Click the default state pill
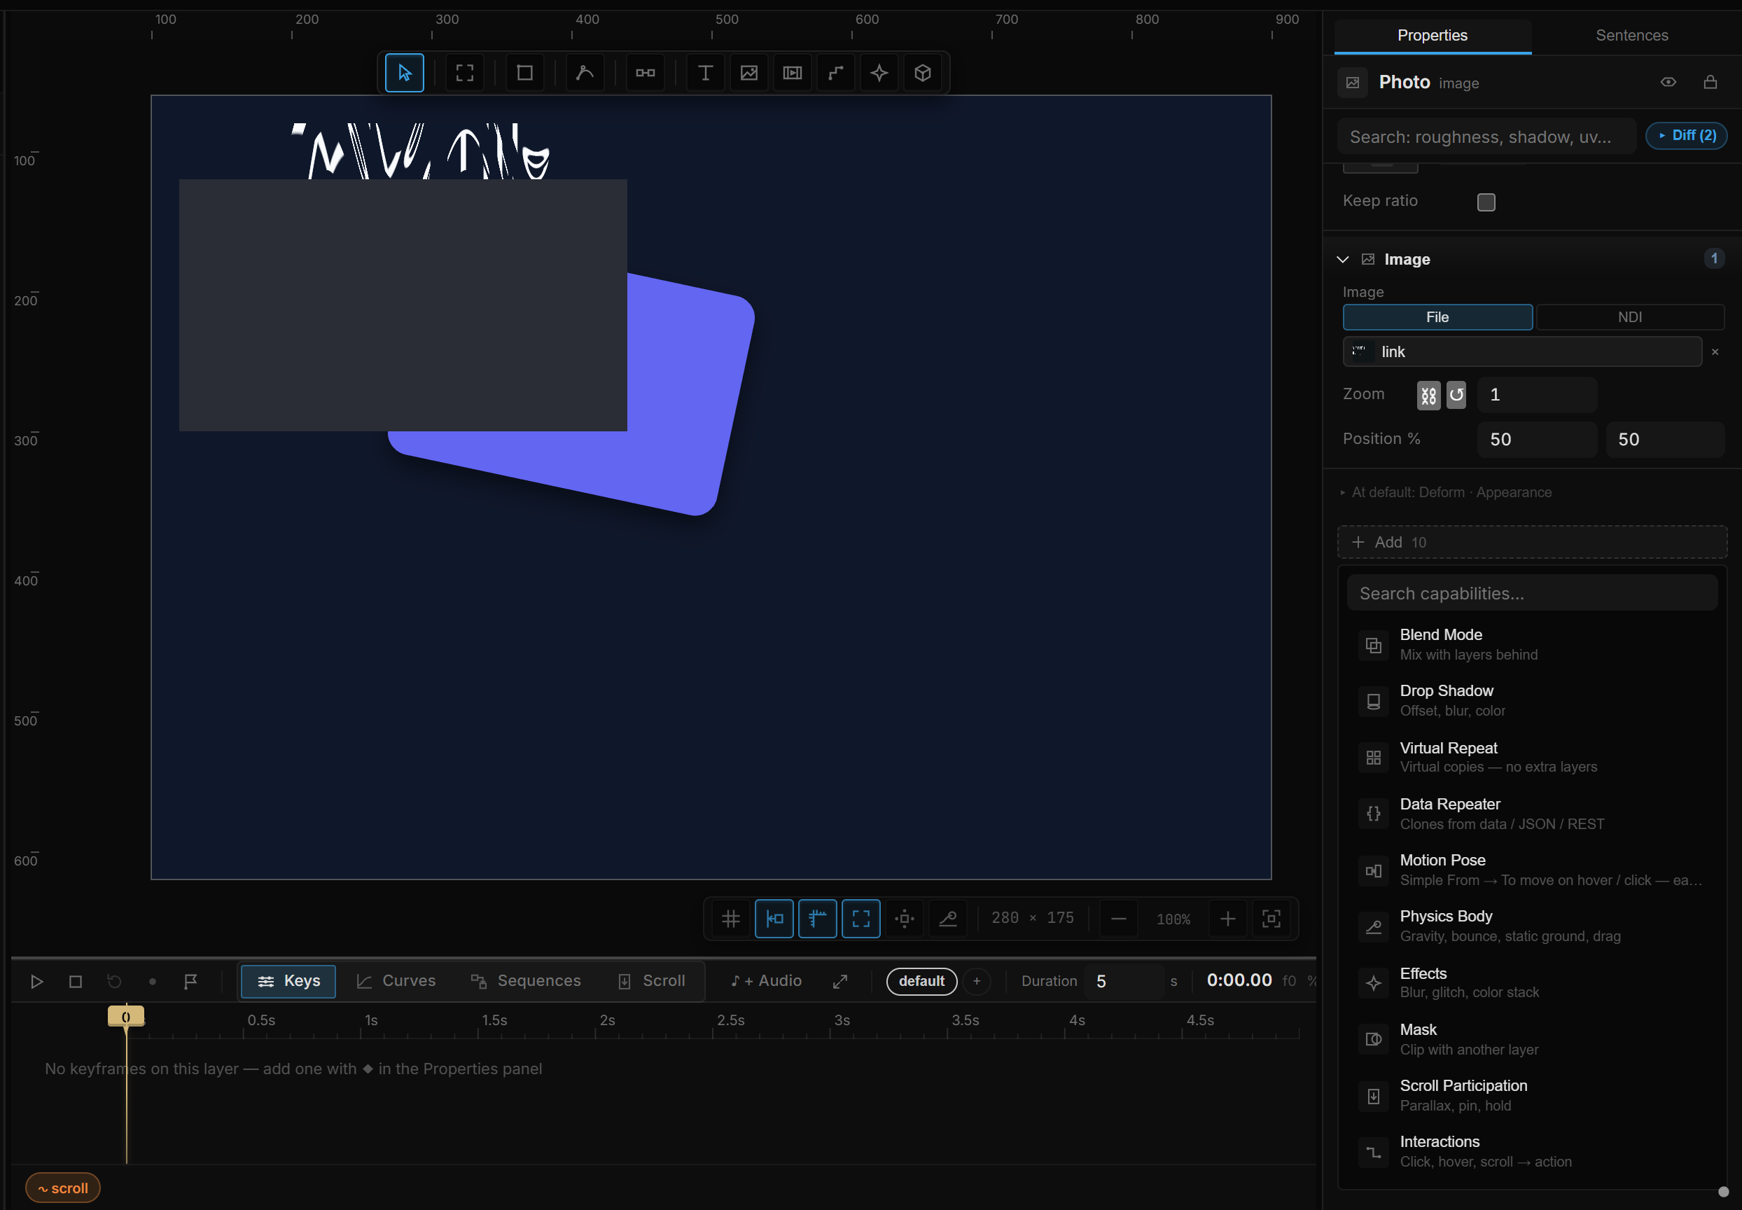This screenshot has height=1210, width=1742. pos(921,981)
